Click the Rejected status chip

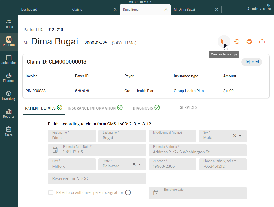(x=252, y=62)
